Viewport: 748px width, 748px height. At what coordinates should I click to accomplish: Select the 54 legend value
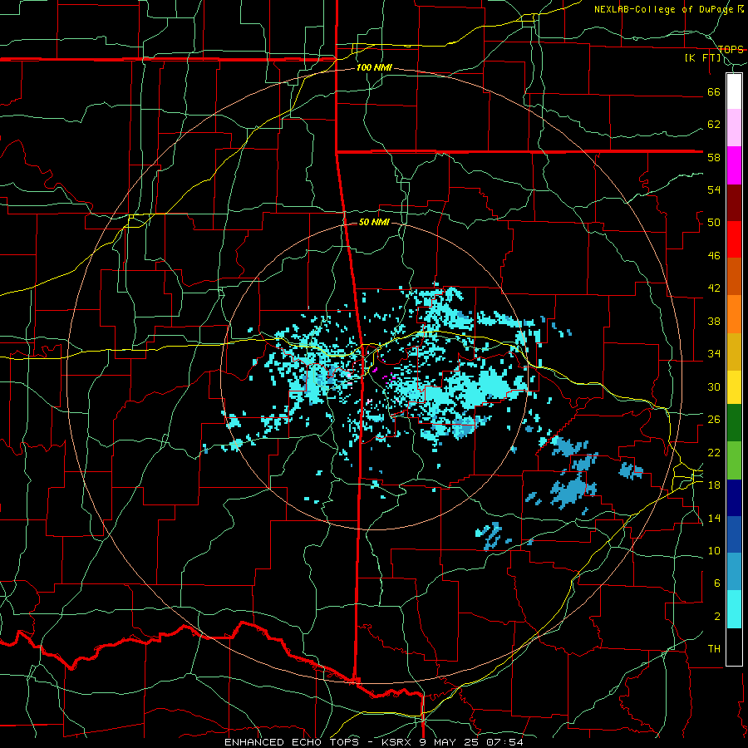coord(714,189)
